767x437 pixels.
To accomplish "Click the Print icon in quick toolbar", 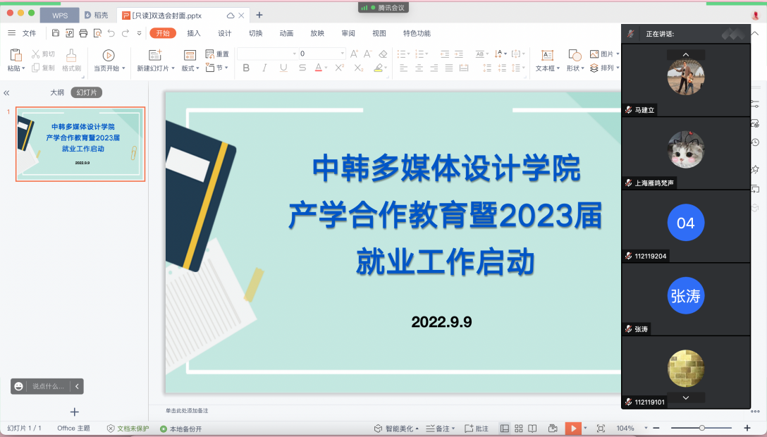I will pyautogui.click(x=83, y=33).
